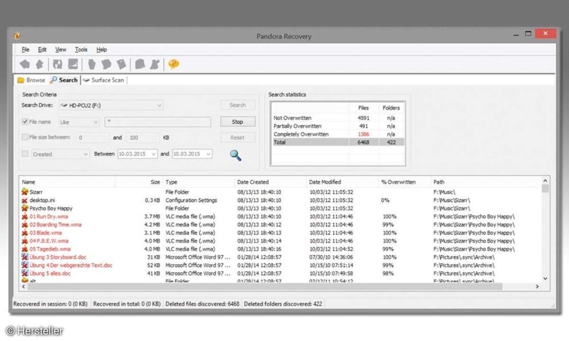Click the Total row in Search statistics

tap(338, 142)
